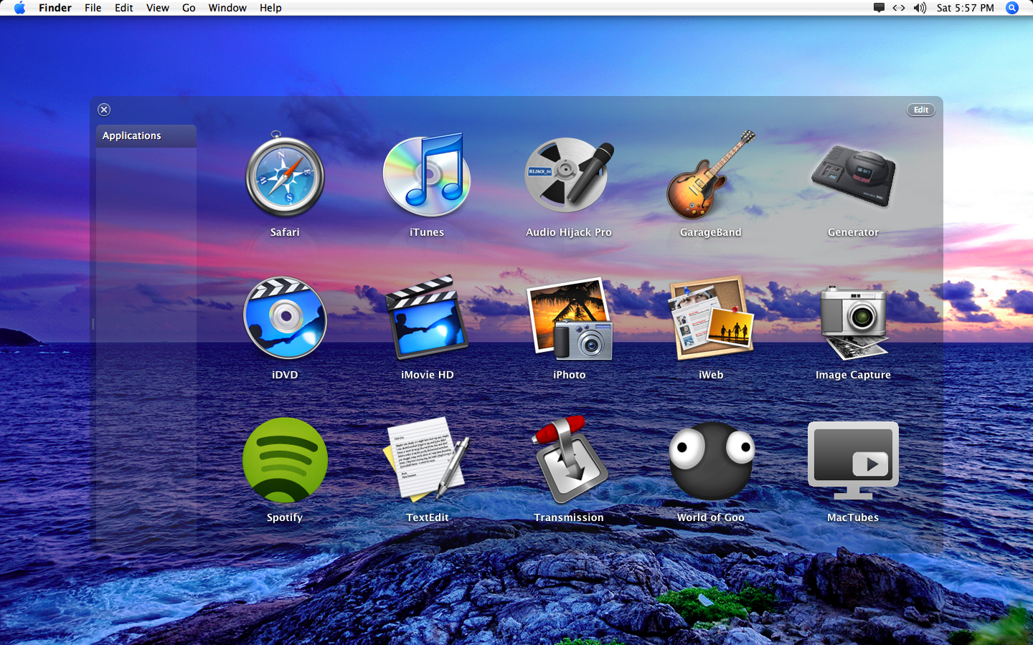Open the green Spotify icon
1033x645 pixels.
pos(285,460)
